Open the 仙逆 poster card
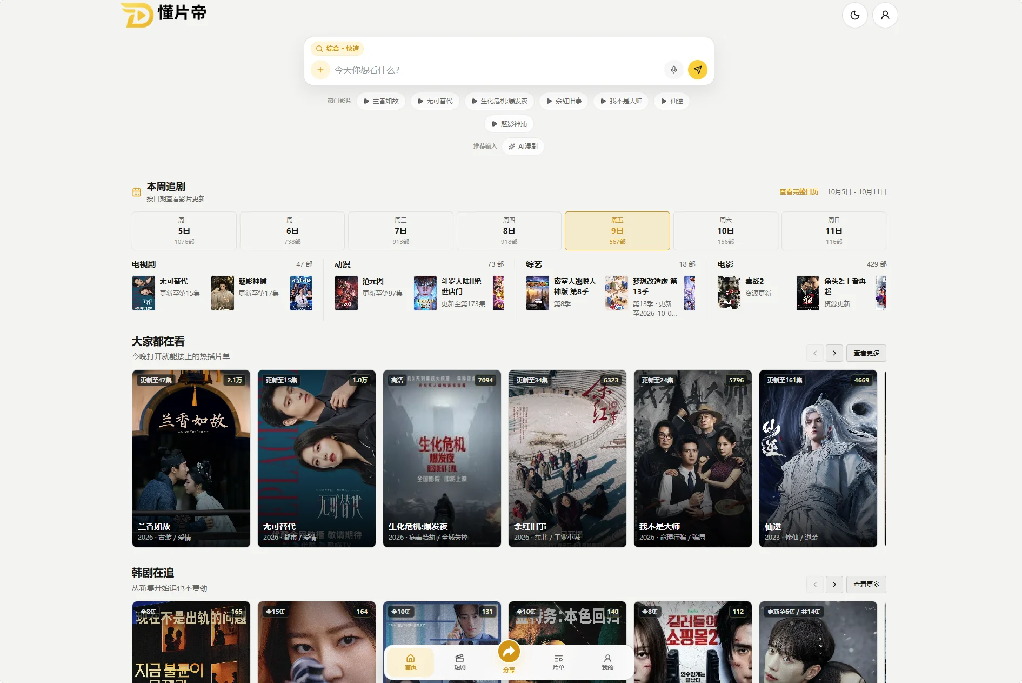This screenshot has height=683, width=1022. point(818,459)
